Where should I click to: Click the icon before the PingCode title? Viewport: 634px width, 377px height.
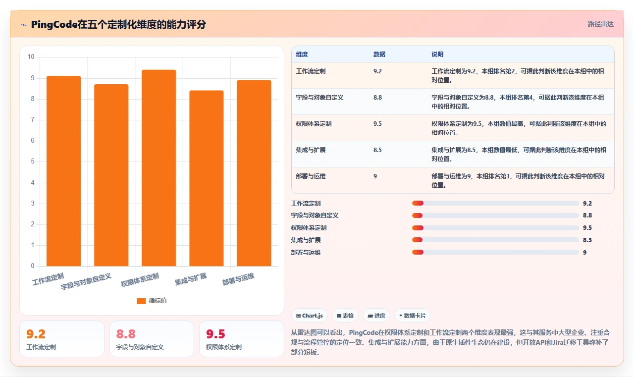click(x=24, y=25)
